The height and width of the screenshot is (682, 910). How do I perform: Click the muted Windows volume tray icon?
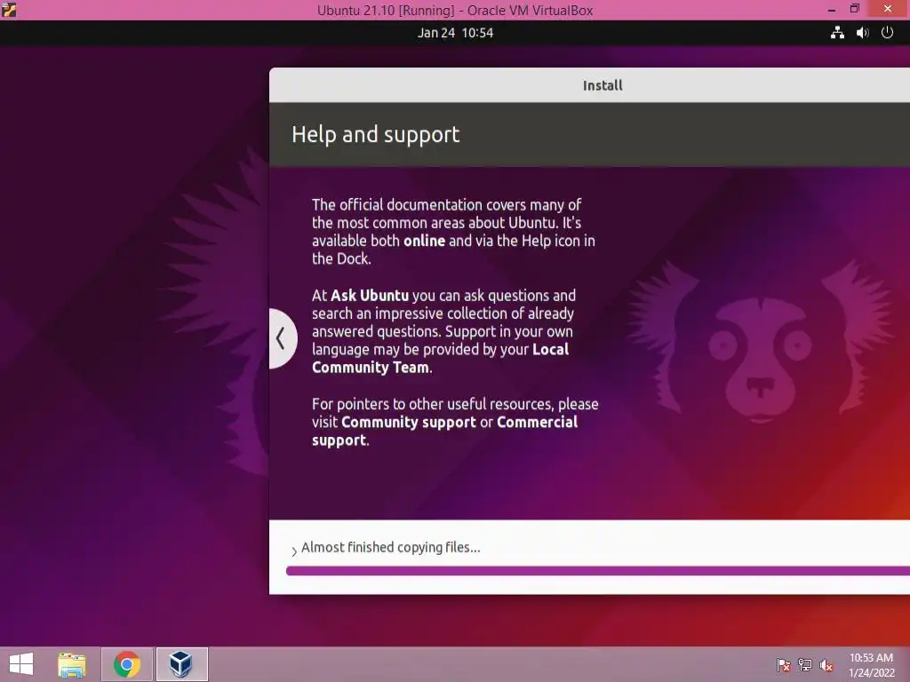coord(826,665)
